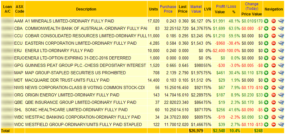The width and height of the screenshot is (285, 134).
Task: Click the Change (Today) header link
Action: [x=252, y=6]
